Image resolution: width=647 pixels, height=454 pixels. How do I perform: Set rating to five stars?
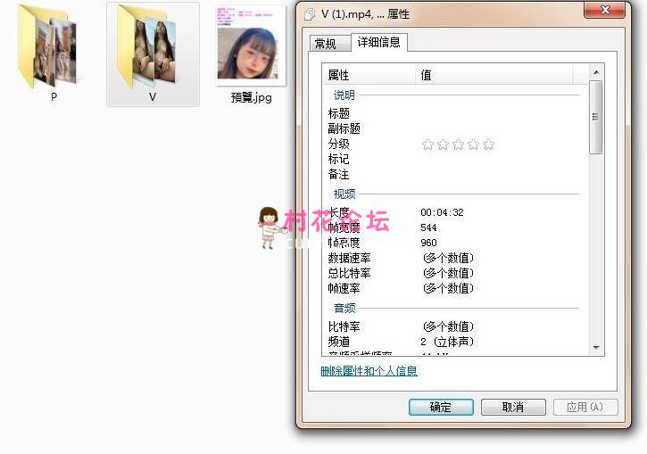pos(488,144)
